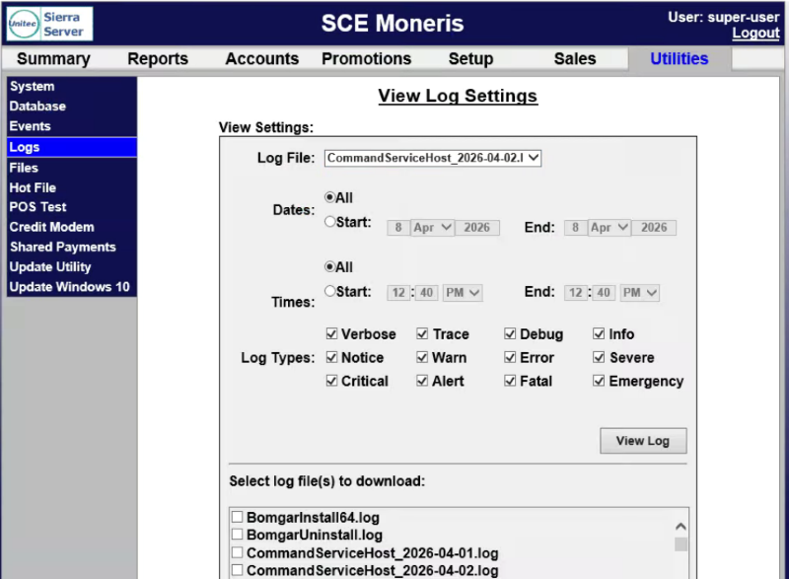Screen dimensions: 789x579
Task: Select Logs in the sidebar
Action: pyautogui.click(x=71, y=147)
